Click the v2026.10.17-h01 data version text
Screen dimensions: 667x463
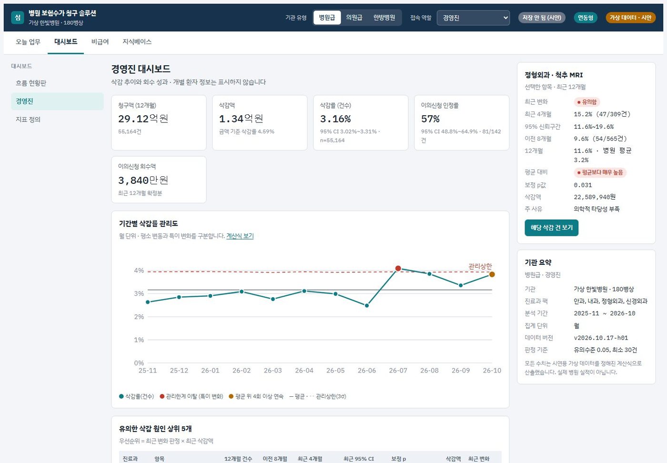pos(601,338)
